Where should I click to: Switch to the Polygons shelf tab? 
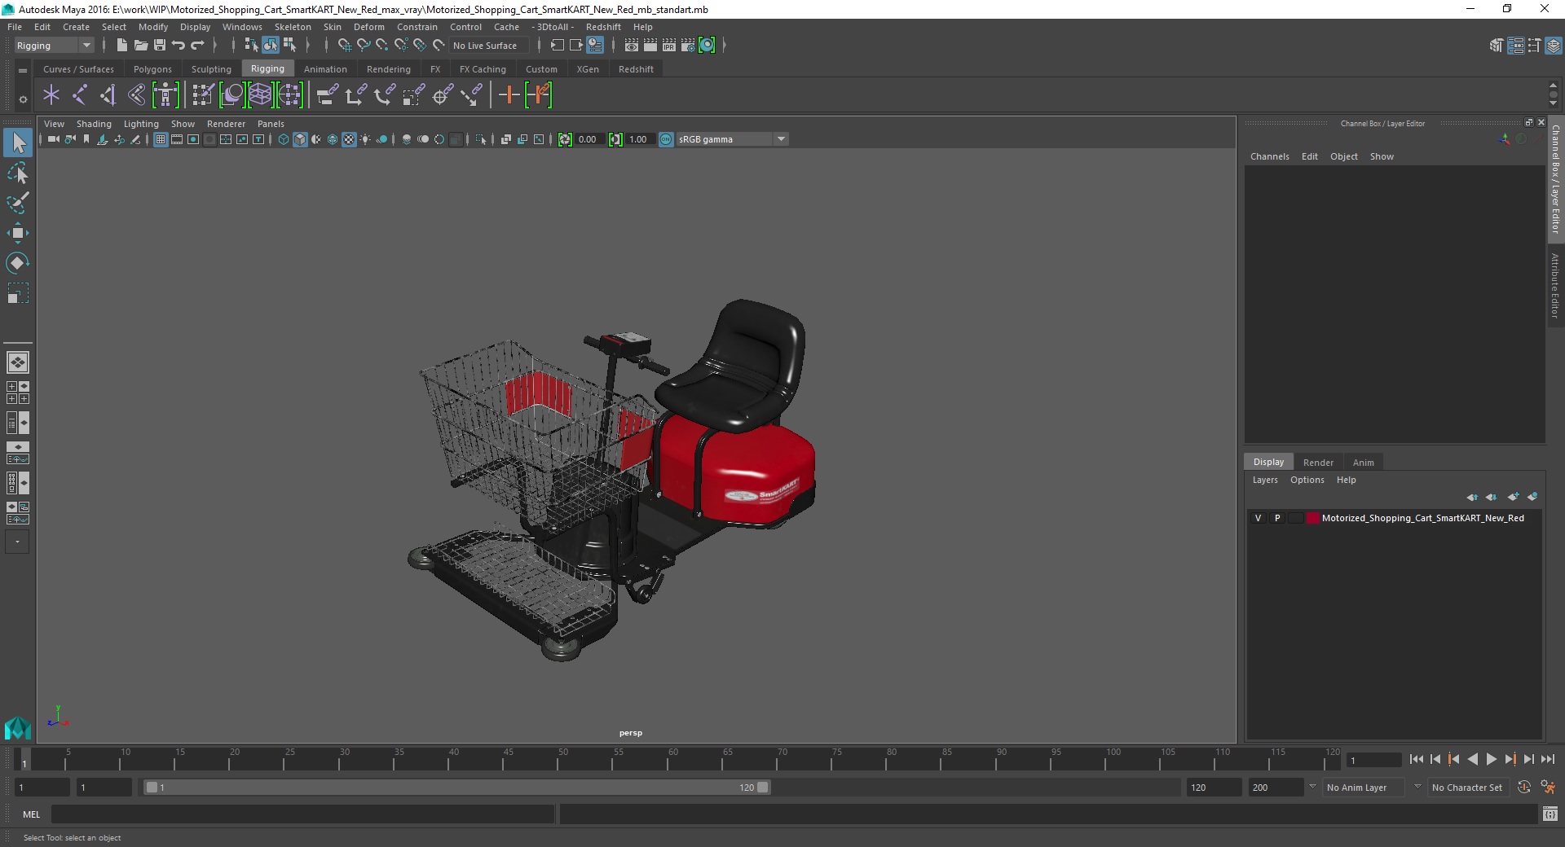point(152,69)
